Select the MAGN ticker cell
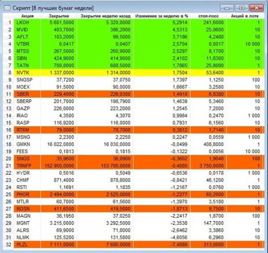The height and width of the screenshot is (253, 268). pyautogui.click(x=27, y=216)
